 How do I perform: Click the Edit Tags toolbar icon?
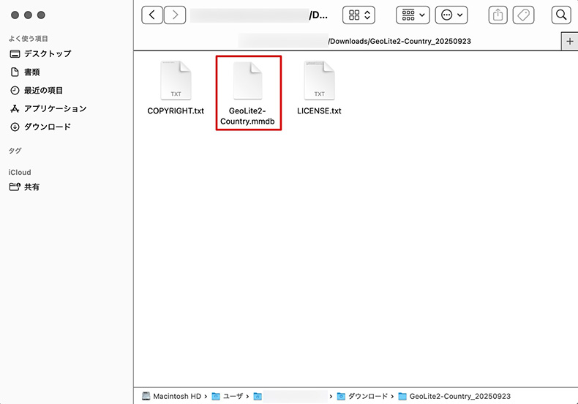[x=523, y=15]
